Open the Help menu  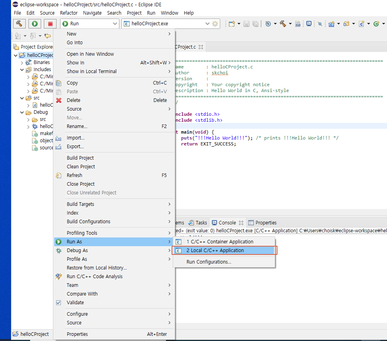[189, 13]
